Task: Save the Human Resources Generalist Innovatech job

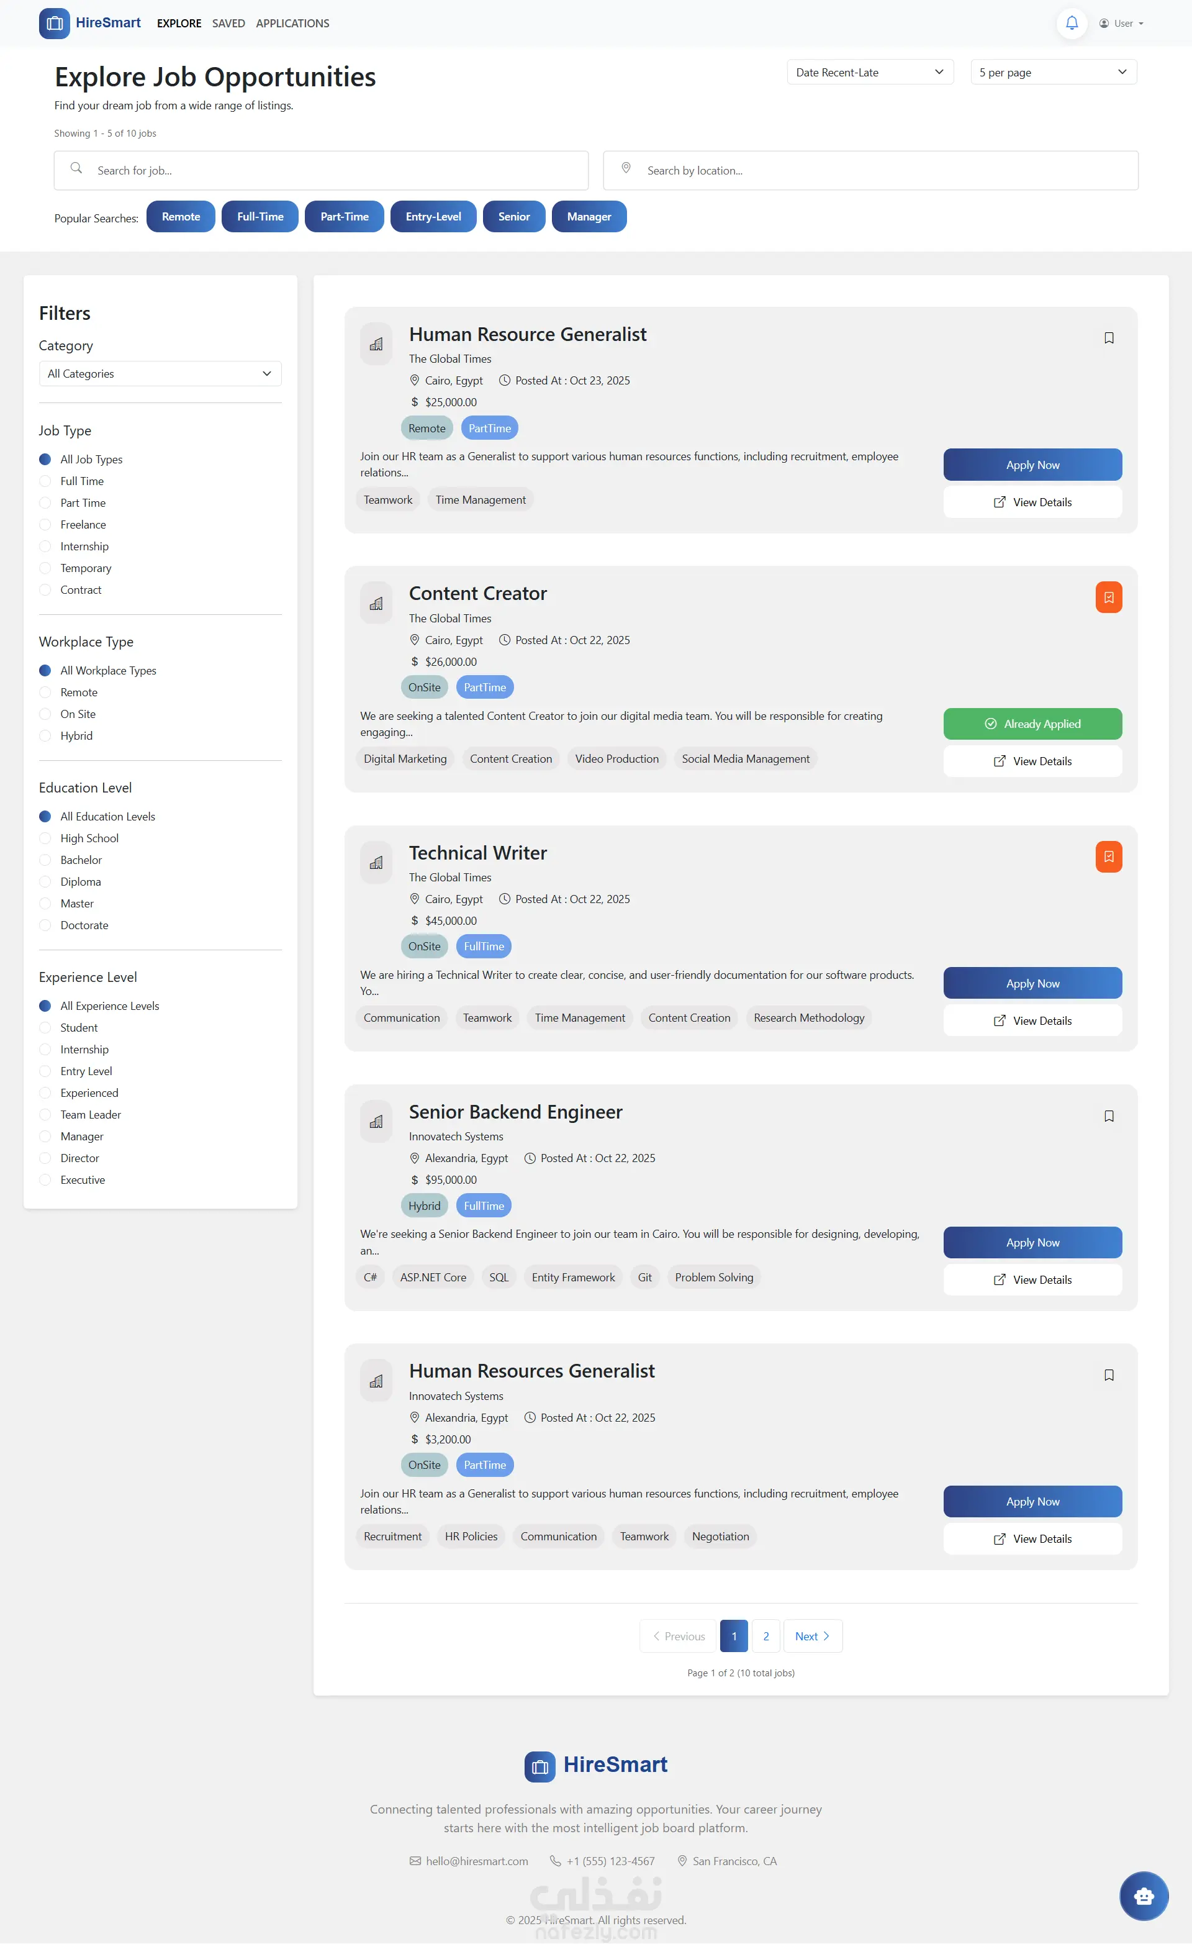Action: [x=1108, y=1375]
